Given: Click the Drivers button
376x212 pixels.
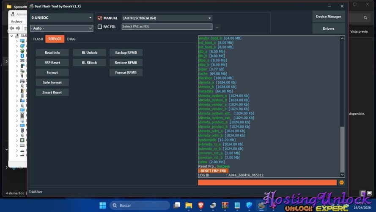Looking at the screenshot, I should click(329, 28).
